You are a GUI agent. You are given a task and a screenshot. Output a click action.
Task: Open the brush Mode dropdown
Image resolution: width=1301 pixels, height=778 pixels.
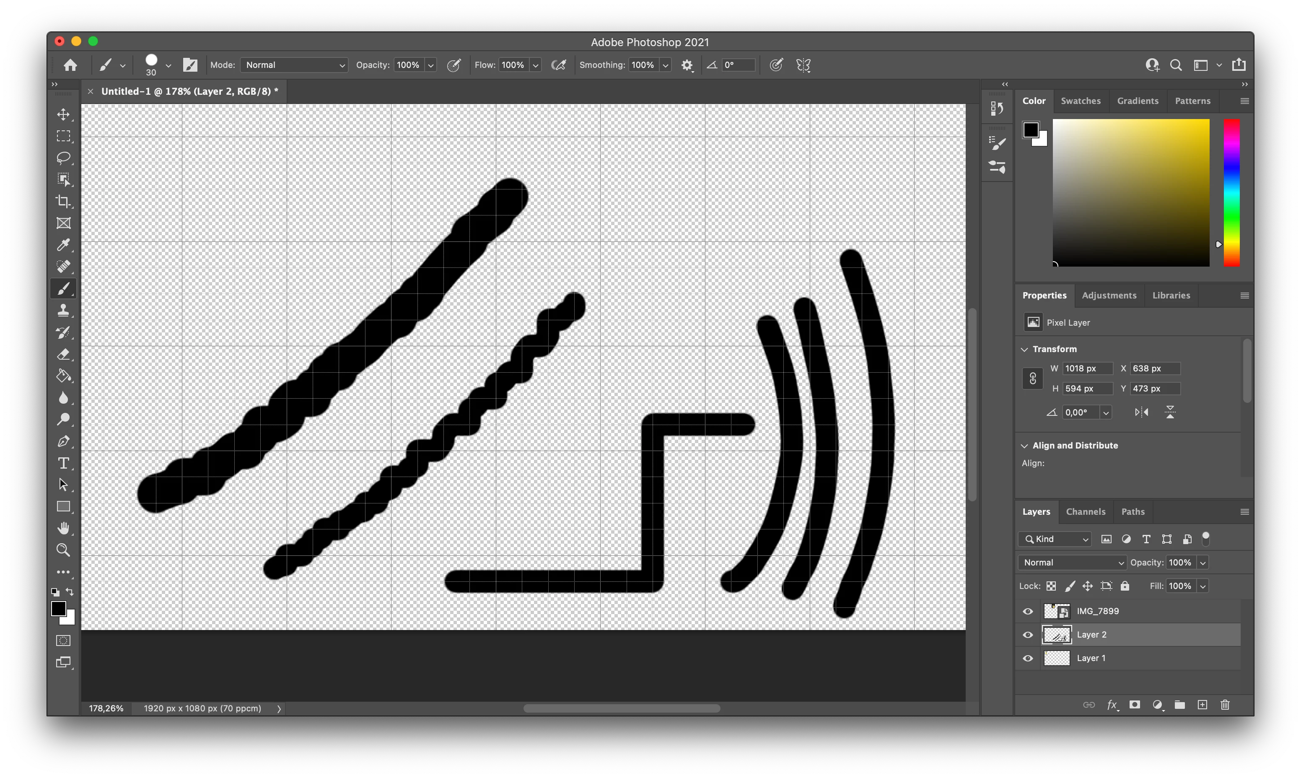pos(294,65)
